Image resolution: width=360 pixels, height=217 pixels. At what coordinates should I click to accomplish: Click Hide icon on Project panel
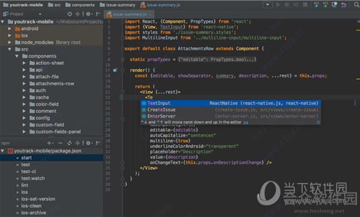coord(98,14)
